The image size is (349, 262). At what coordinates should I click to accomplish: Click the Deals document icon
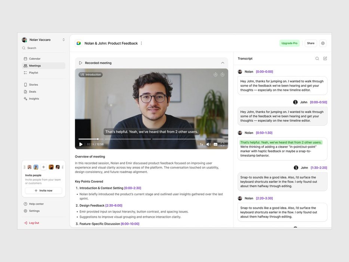pyautogui.click(x=25, y=92)
